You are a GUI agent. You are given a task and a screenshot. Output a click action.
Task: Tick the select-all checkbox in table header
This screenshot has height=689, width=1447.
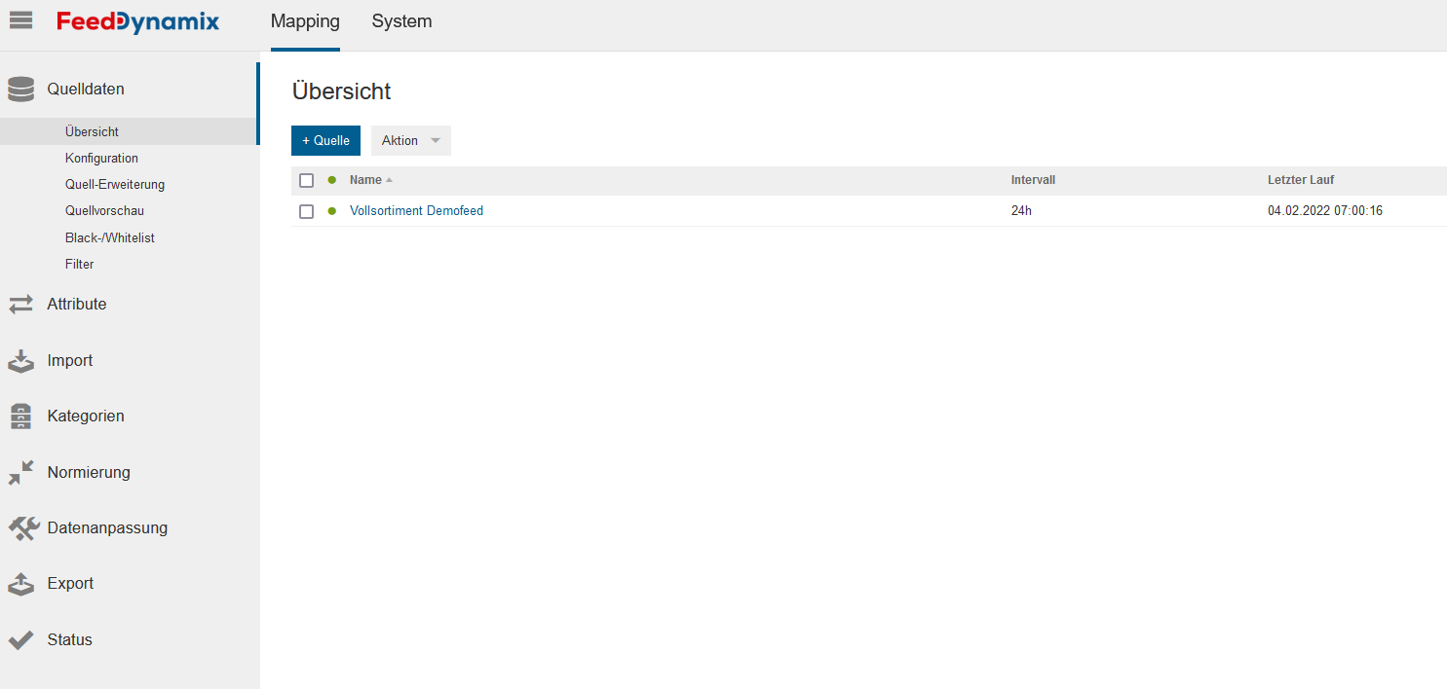(x=307, y=181)
